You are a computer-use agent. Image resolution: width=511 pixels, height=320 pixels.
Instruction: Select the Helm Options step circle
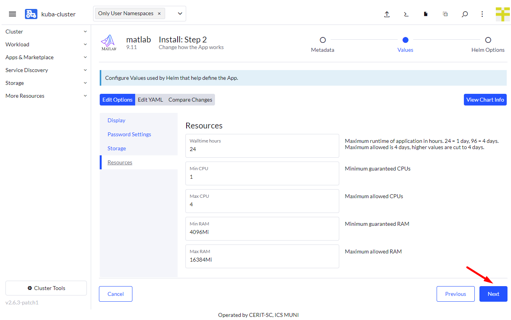click(x=488, y=40)
